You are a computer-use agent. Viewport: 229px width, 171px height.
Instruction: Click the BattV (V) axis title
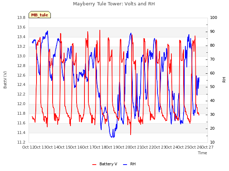5,80
